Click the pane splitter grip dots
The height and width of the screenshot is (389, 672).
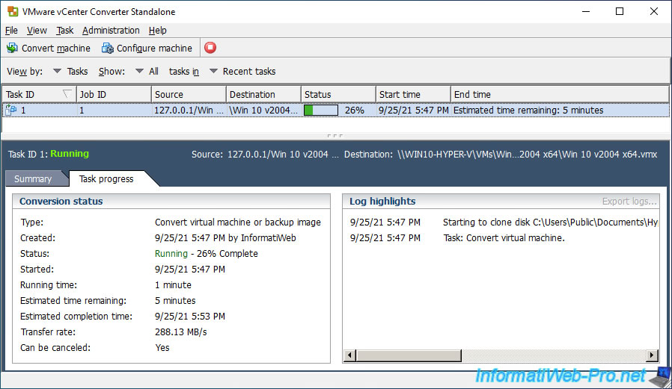(x=335, y=136)
